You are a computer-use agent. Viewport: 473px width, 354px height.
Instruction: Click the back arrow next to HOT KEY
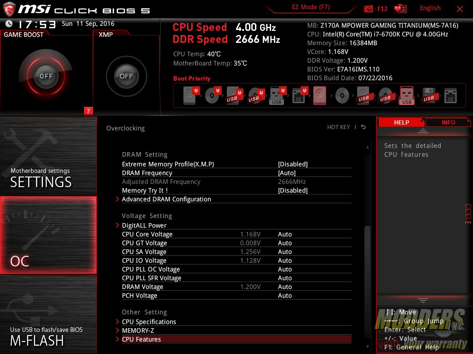[x=364, y=127]
